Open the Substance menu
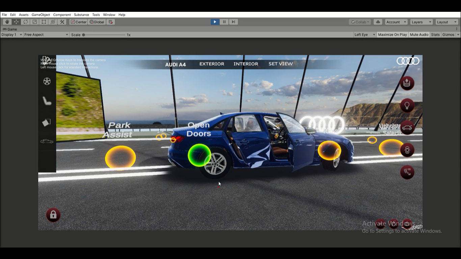Screen dimensions: 461x259 click(82, 15)
